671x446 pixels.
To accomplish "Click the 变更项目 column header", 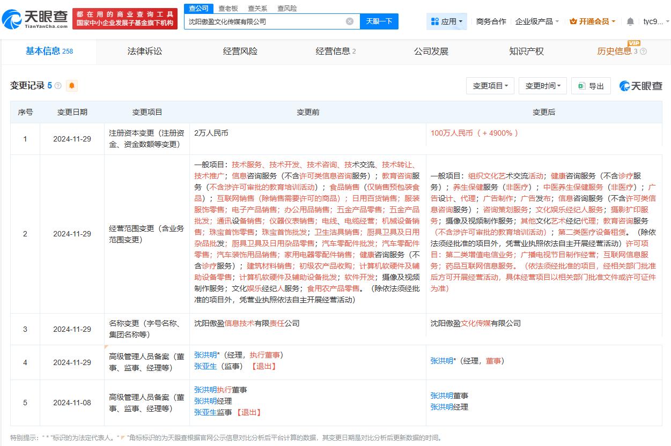I will coord(147,112).
